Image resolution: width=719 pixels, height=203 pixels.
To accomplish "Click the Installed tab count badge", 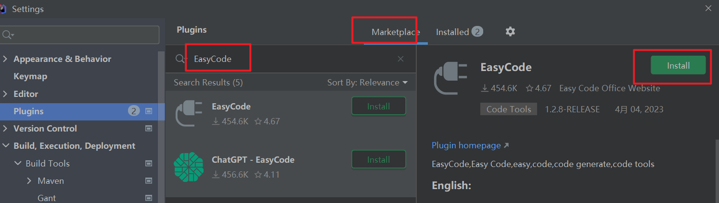I will coord(477,32).
